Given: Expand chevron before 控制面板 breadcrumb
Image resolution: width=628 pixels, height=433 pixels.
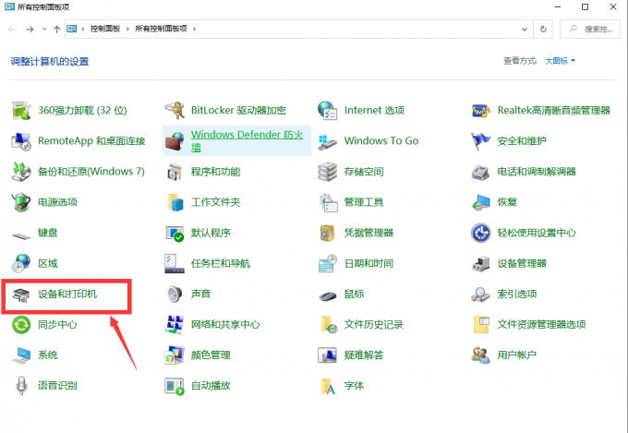Looking at the screenshot, I should (x=83, y=29).
